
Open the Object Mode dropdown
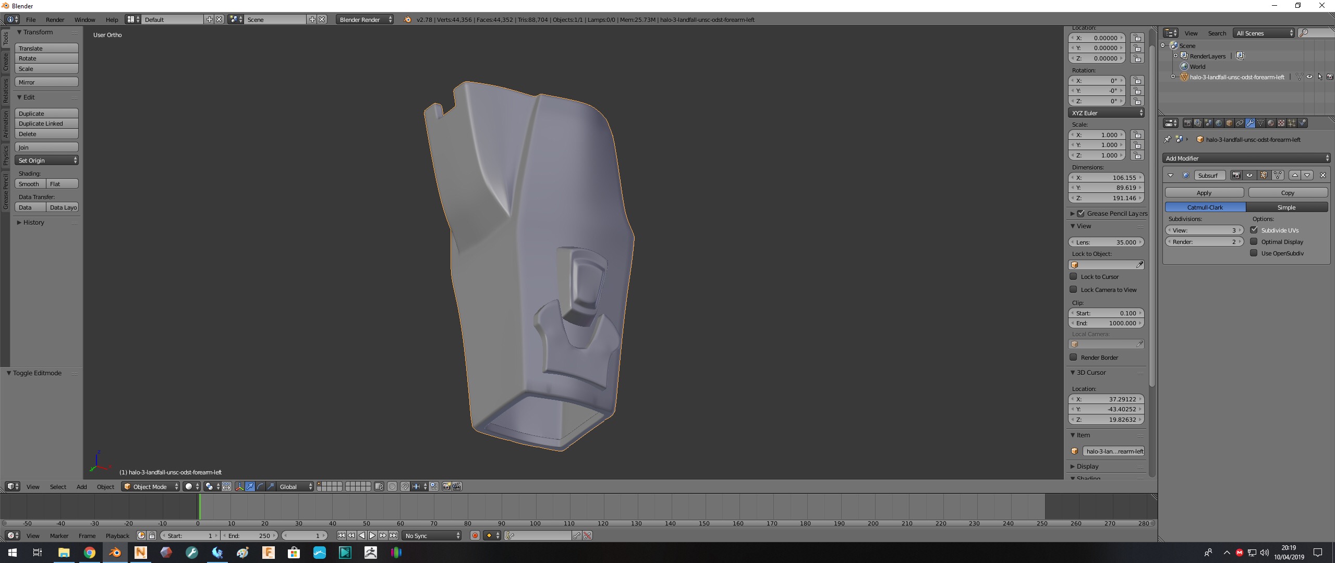pyautogui.click(x=150, y=486)
